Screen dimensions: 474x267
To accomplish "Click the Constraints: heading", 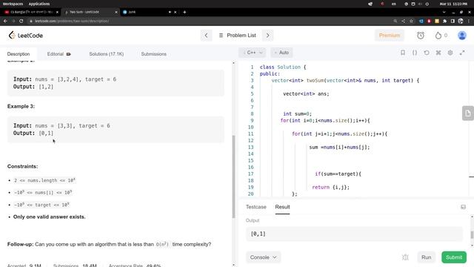I will click(x=23, y=166).
